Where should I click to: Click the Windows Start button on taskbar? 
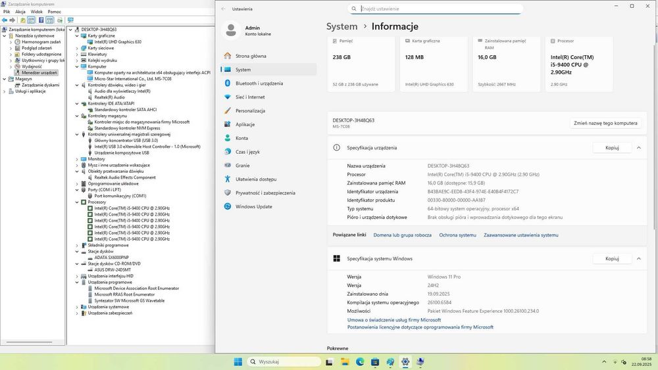[238, 361]
